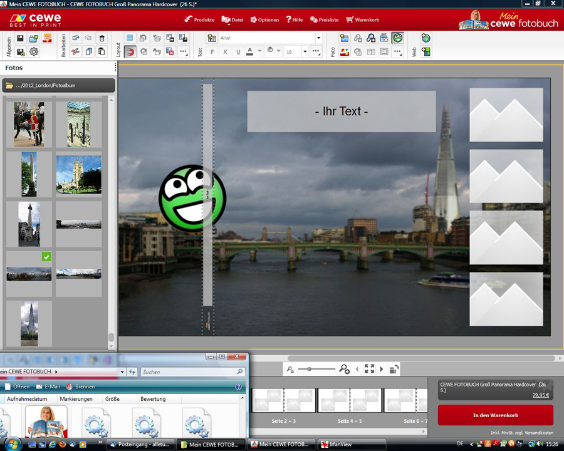Screen dimensions: 564x451
Task: Open the font size 16 dropdown
Action: click(305, 52)
